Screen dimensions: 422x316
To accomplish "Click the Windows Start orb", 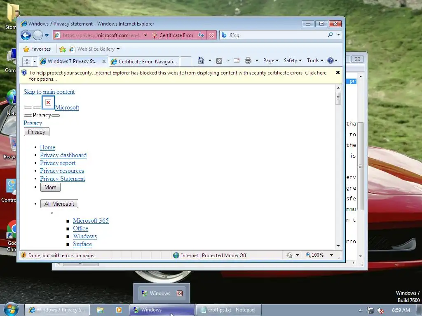I will pos(11,309).
